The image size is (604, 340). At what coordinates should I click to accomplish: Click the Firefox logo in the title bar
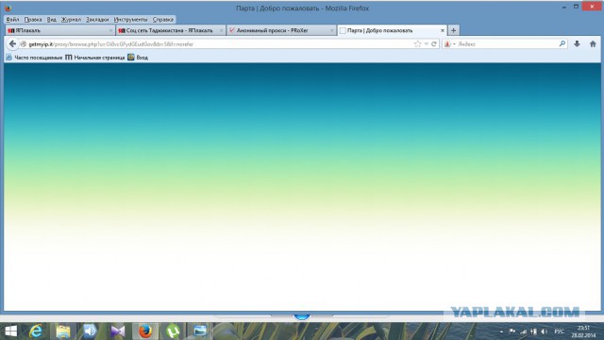[8, 8]
